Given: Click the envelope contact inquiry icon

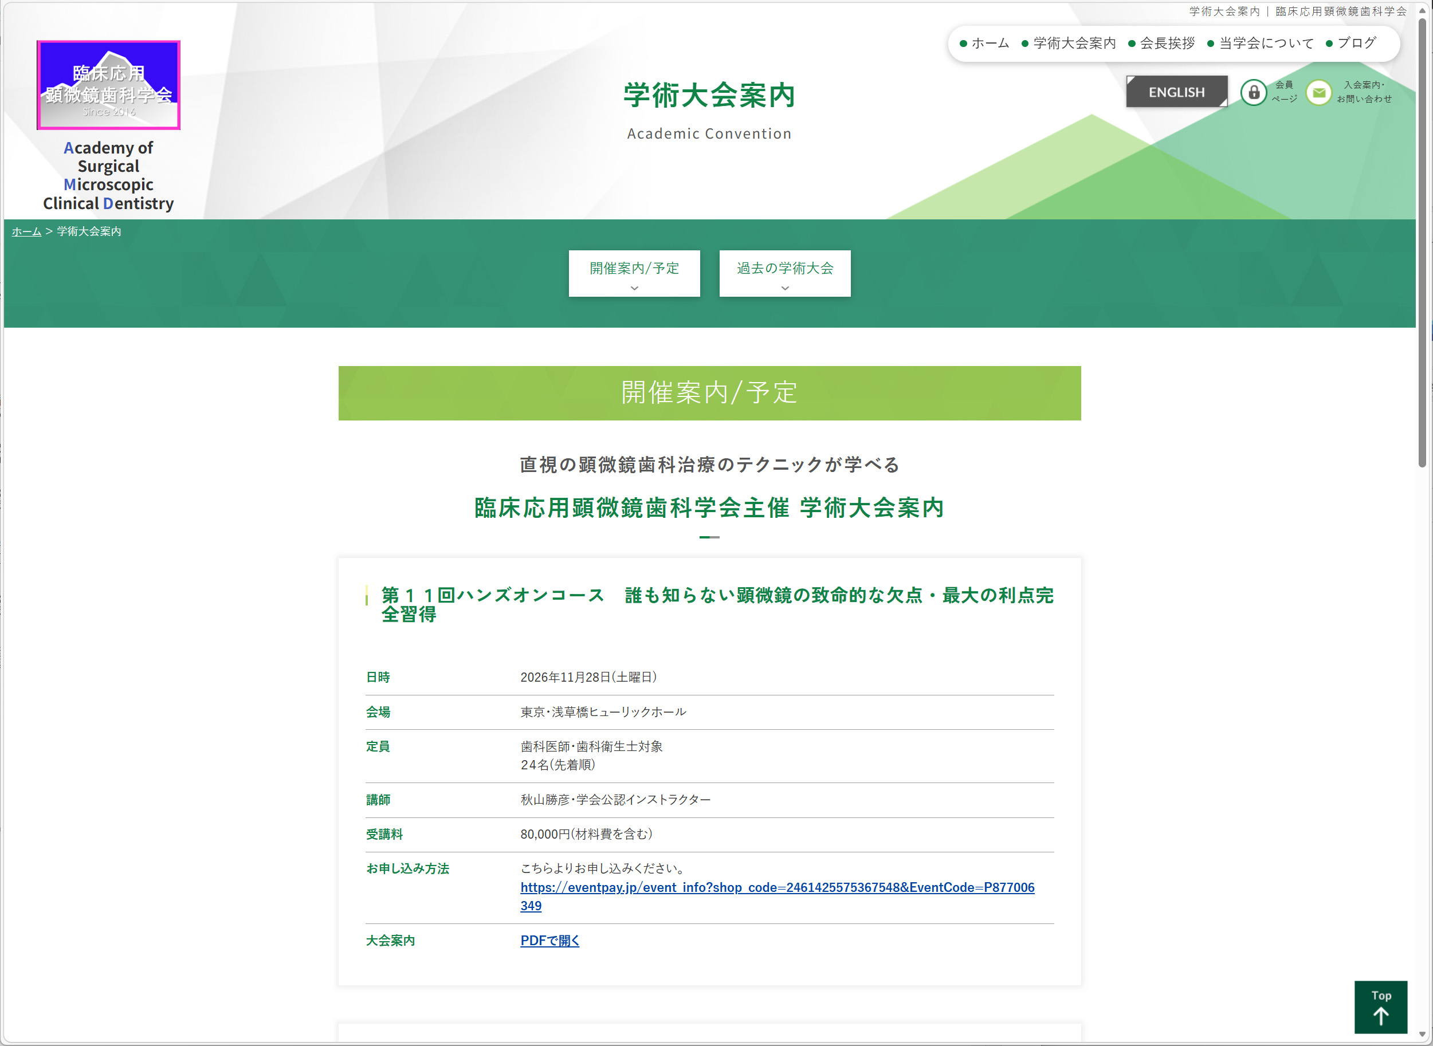Looking at the screenshot, I should coord(1318,92).
